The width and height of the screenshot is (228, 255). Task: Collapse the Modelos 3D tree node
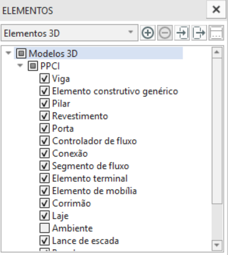point(9,53)
